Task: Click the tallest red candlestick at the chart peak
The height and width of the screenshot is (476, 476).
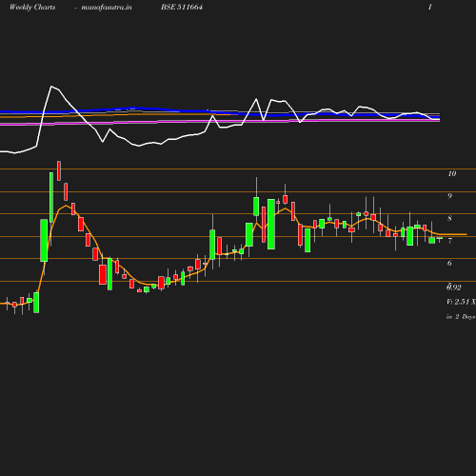Action: [59, 170]
